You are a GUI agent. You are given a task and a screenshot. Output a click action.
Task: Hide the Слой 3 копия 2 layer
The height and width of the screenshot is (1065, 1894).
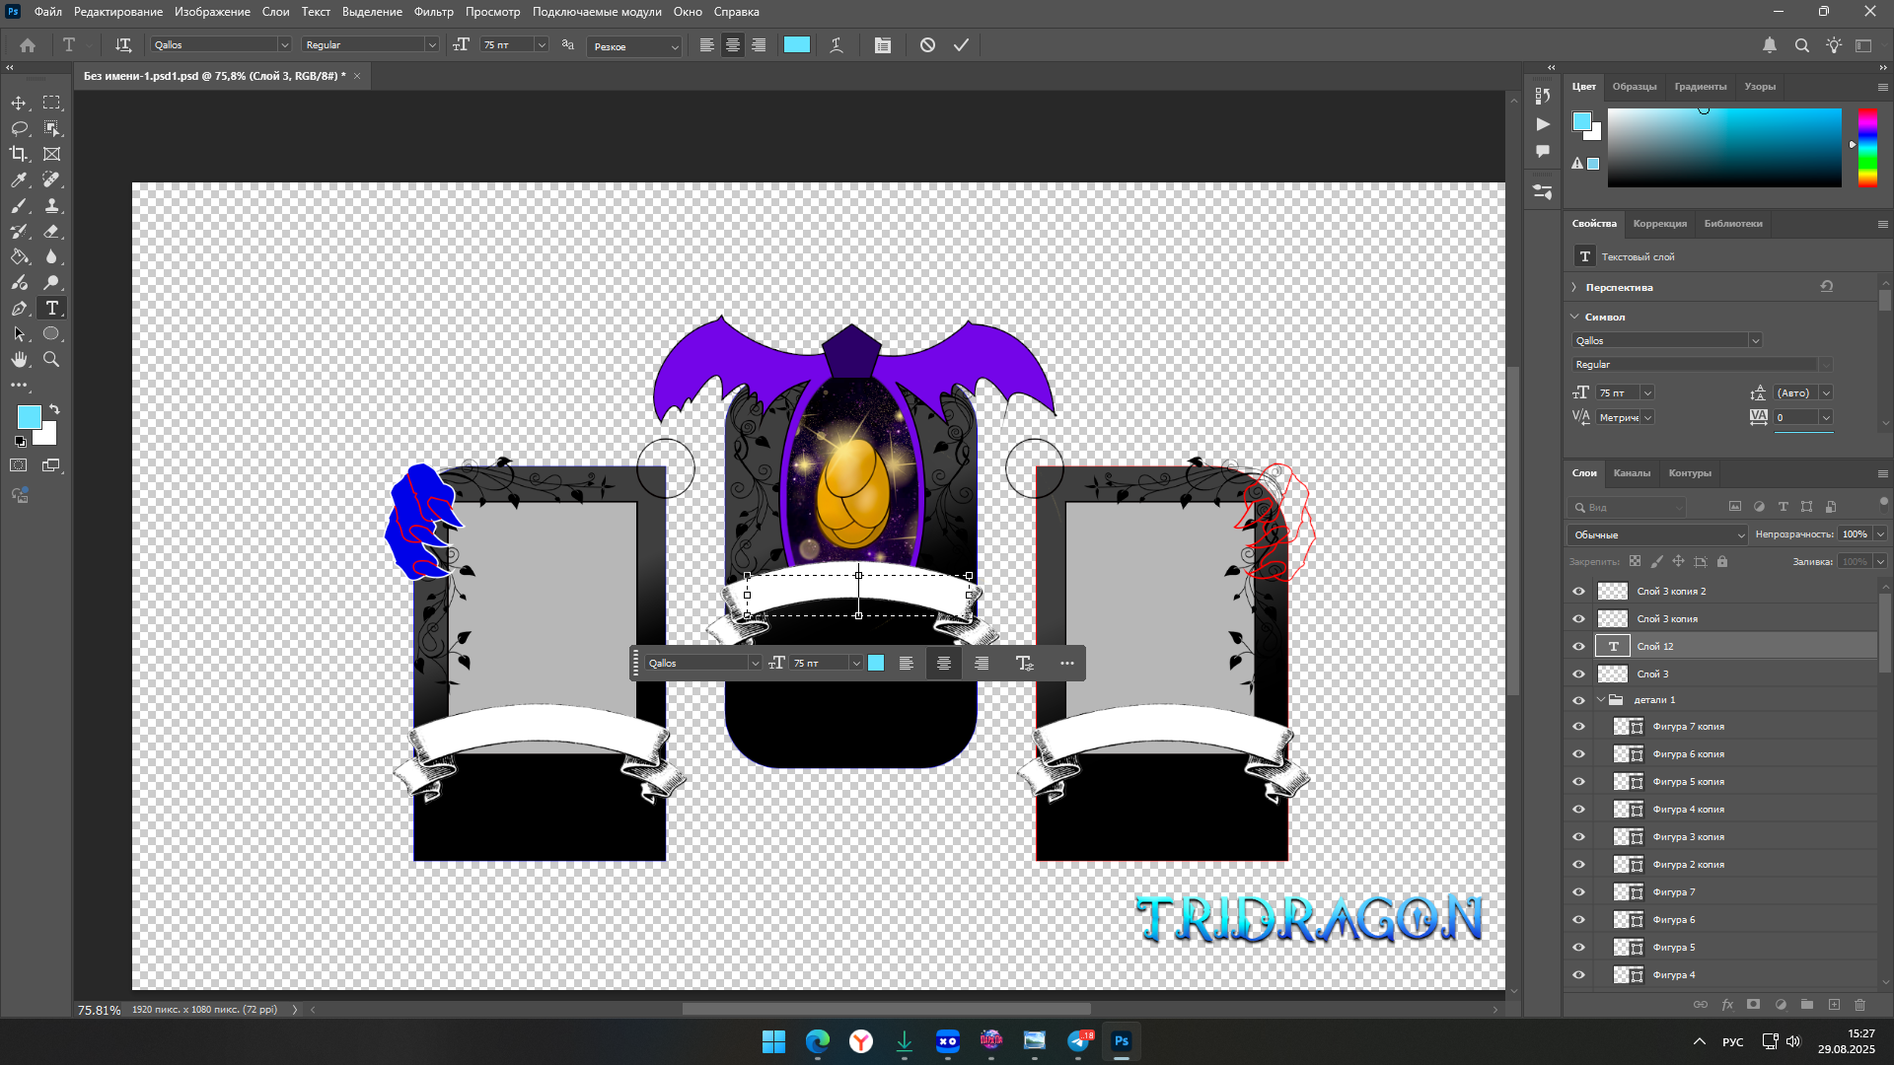(x=1578, y=592)
